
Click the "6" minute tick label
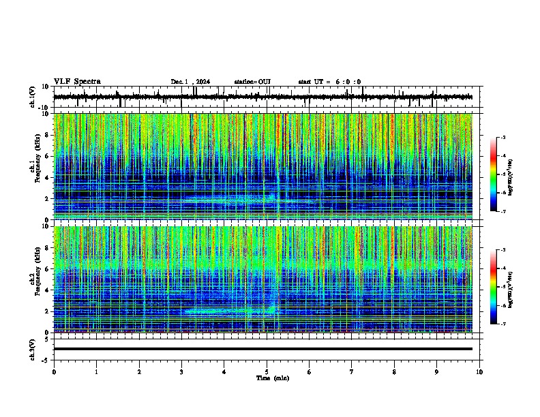tap(310, 372)
